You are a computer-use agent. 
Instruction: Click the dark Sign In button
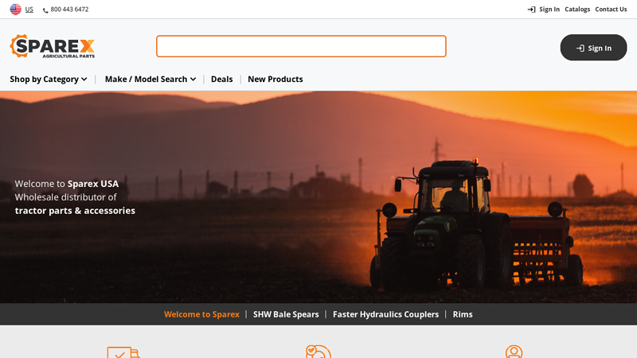coord(593,48)
